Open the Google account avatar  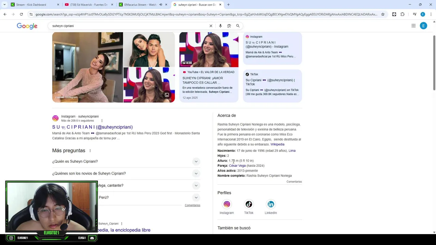423,26
